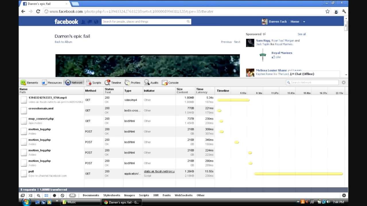Open the Elements panel icon
Screen dimensions: 367x206
[x=24, y=83]
